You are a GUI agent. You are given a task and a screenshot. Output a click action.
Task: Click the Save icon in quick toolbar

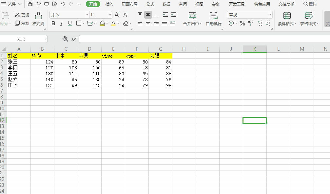[30, 4]
